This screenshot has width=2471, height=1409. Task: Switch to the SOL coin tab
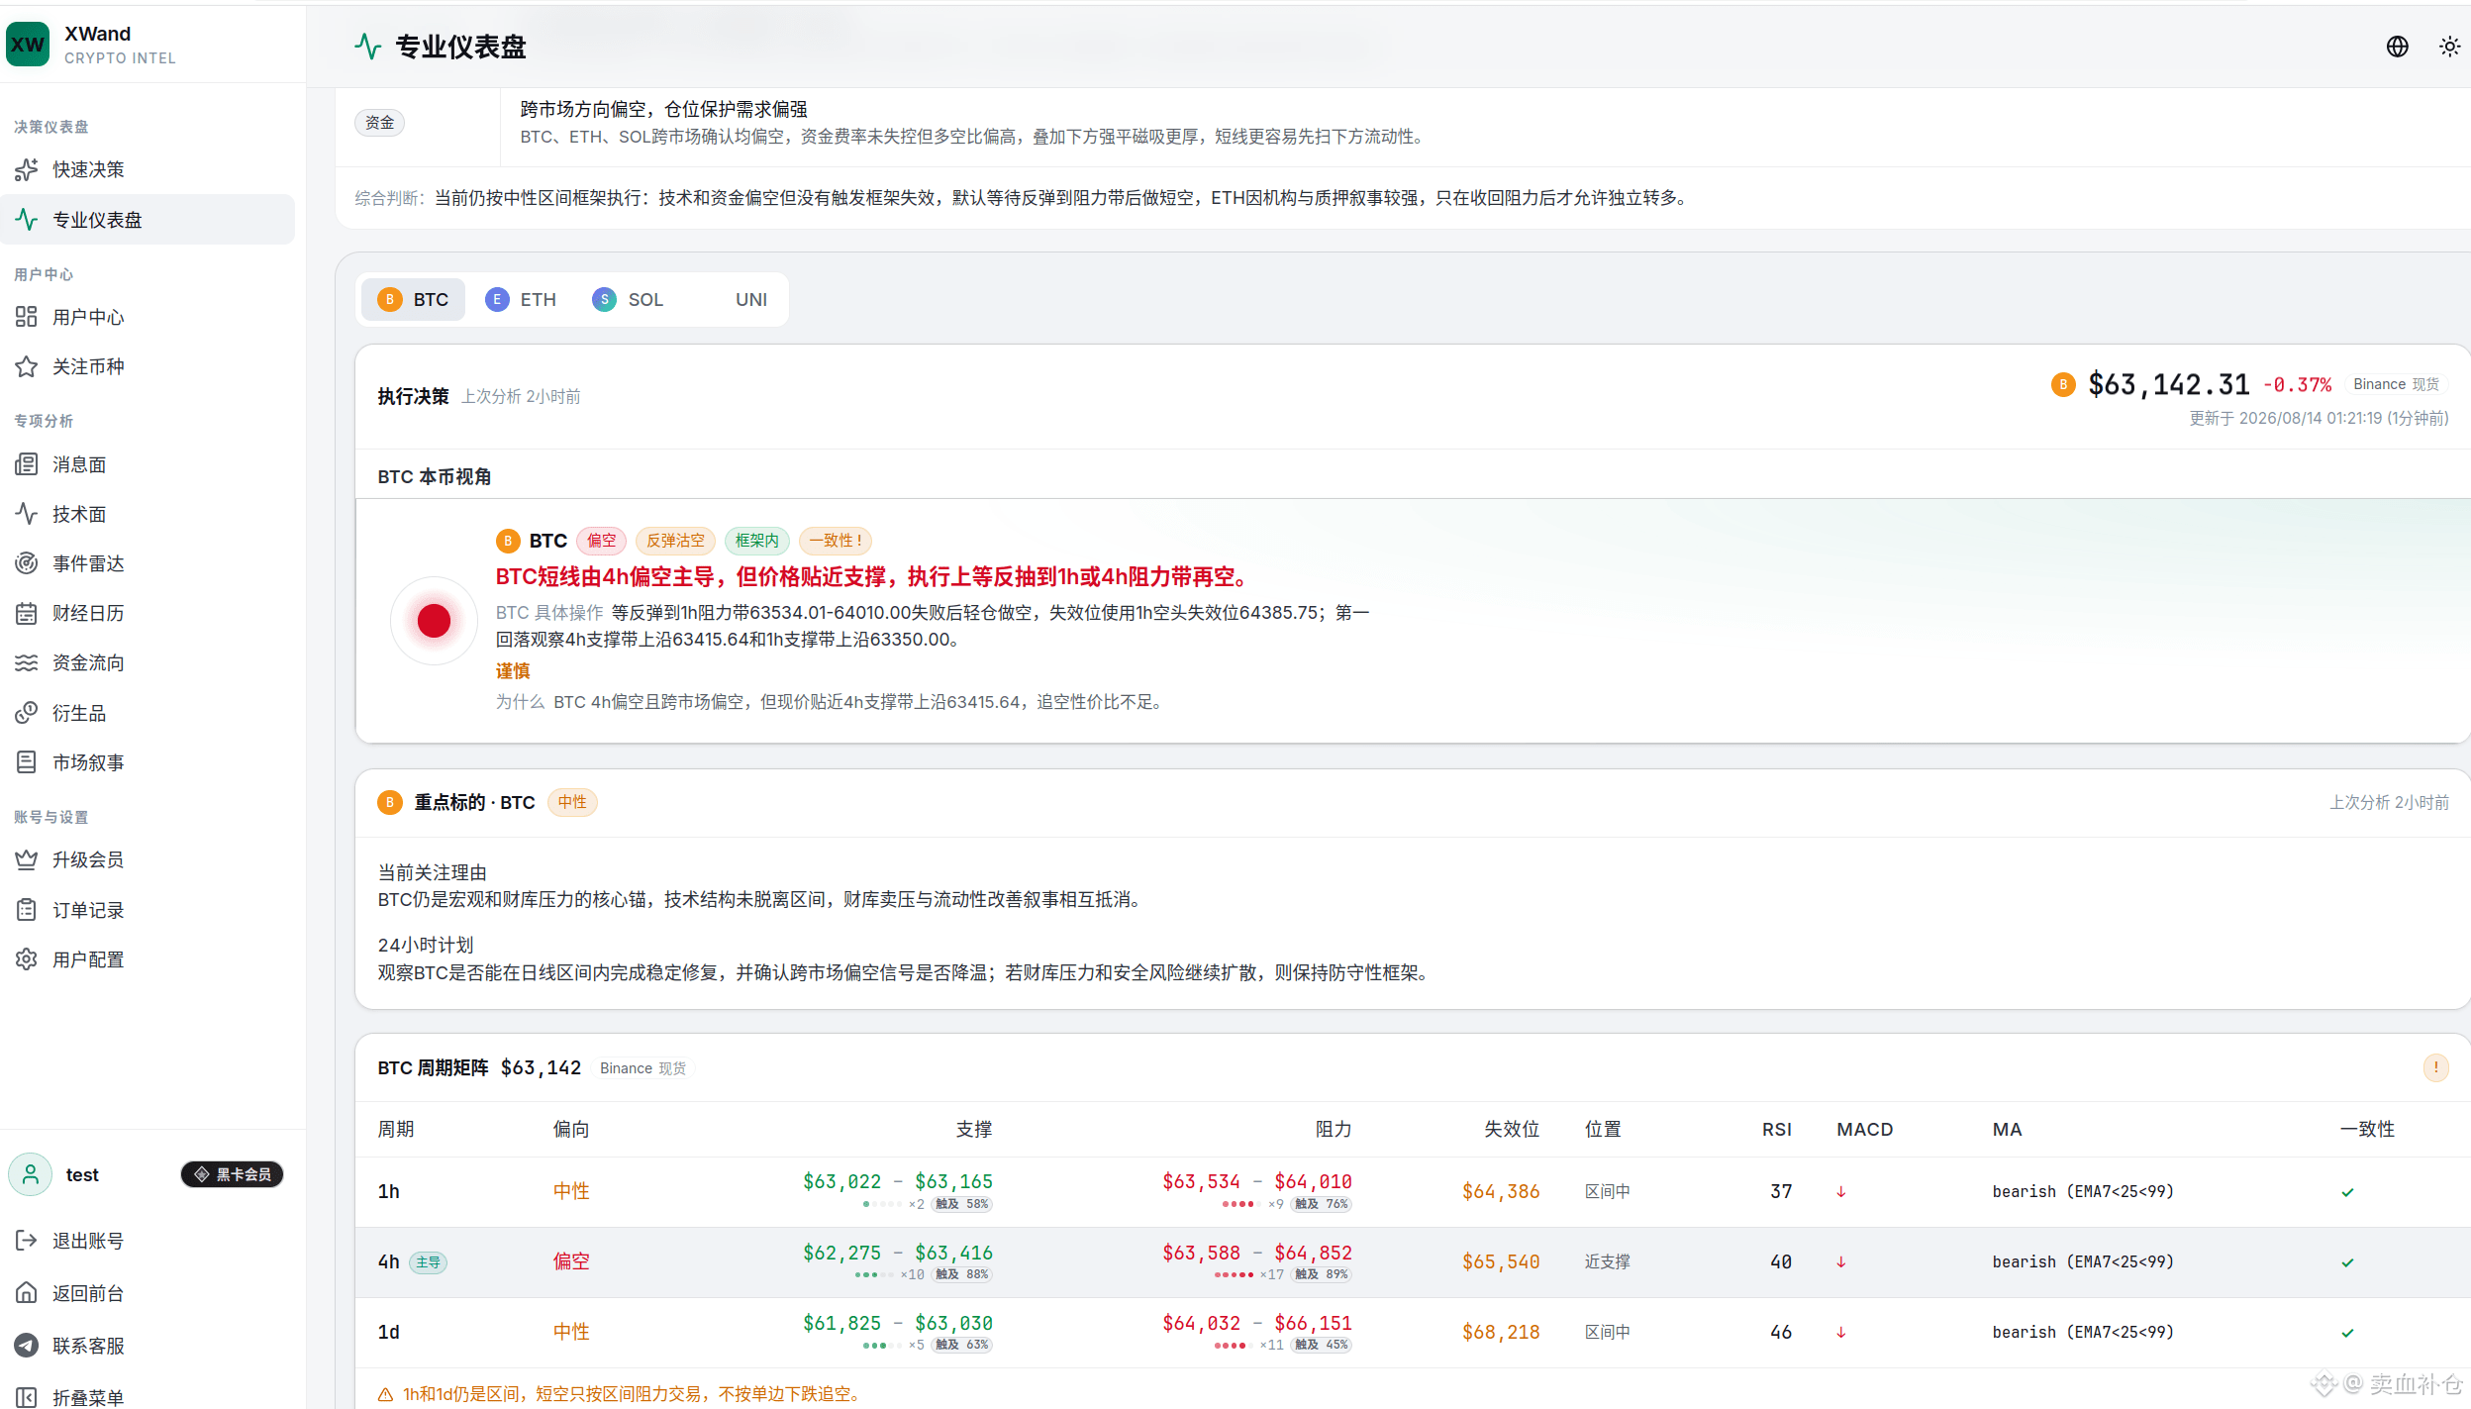pos(628,300)
